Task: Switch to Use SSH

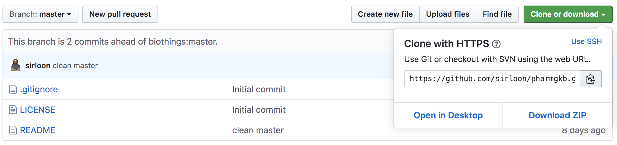Action: [586, 42]
